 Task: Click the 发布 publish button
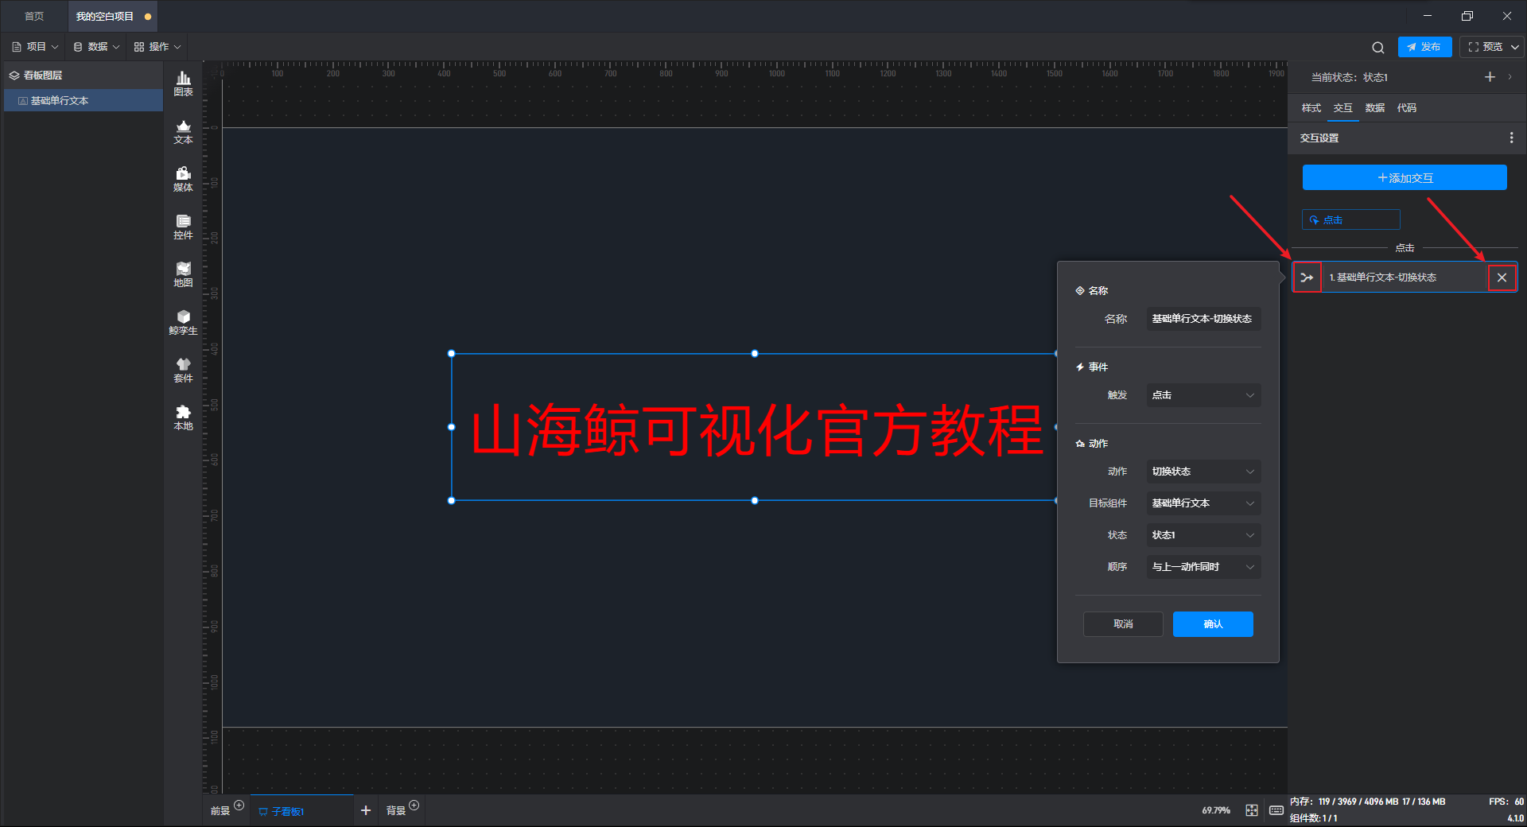(x=1424, y=47)
